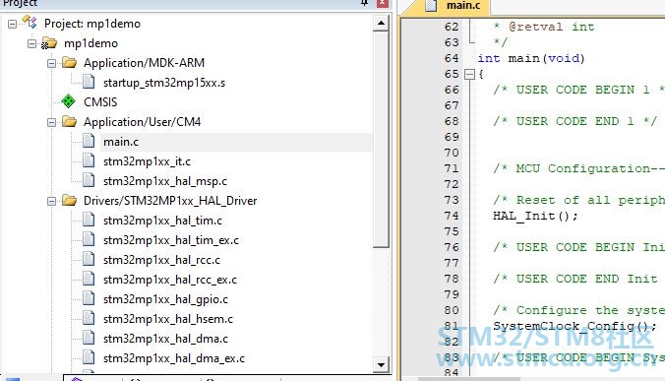Screen dimensions: 665x381
Task: Click line number 74 in editor gutter
Action: [452, 216]
